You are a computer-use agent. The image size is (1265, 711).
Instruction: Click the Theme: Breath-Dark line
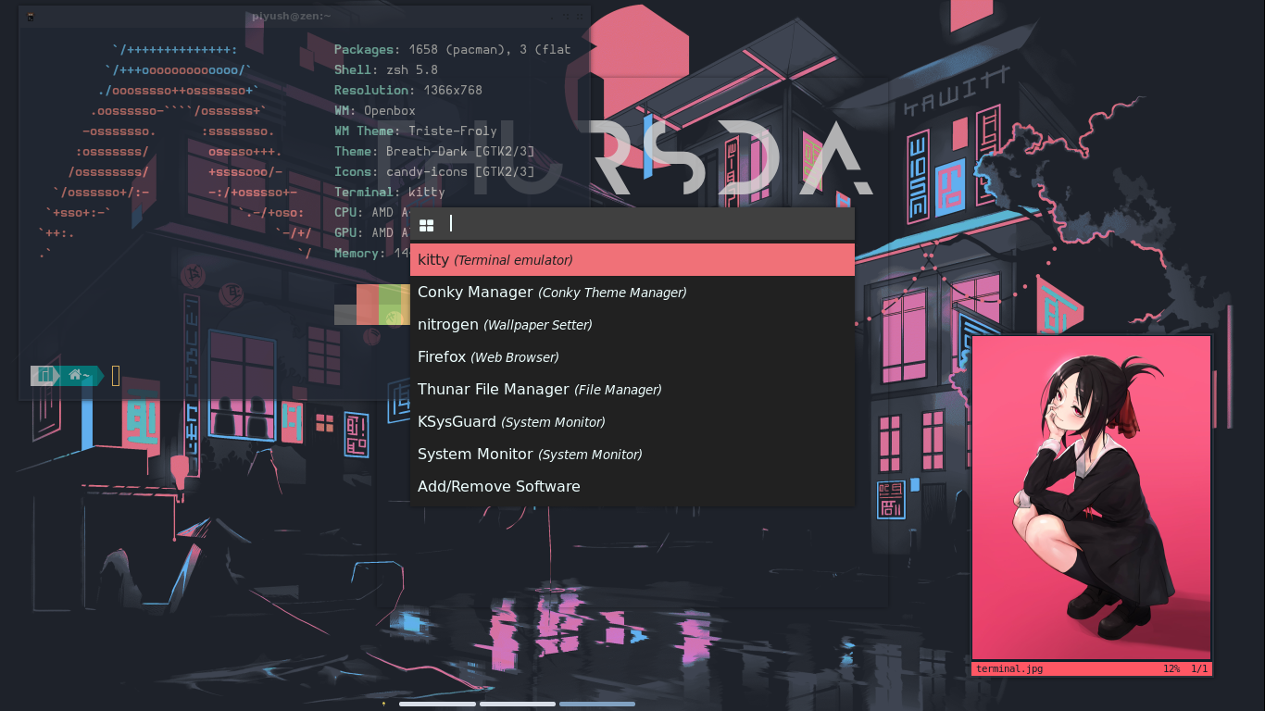coord(434,152)
